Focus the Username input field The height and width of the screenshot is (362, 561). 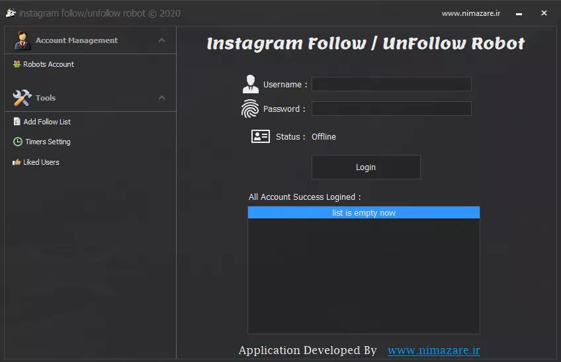(x=392, y=84)
